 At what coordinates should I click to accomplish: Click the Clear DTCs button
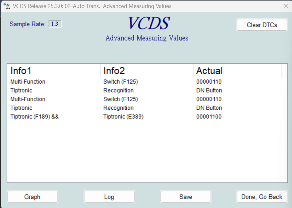(262, 25)
